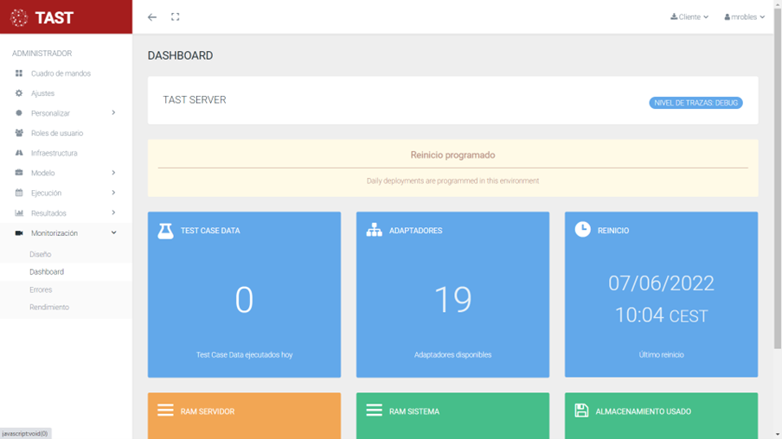Click the RAM Sistema bars icon
This screenshot has height=439, width=782.
click(374, 410)
